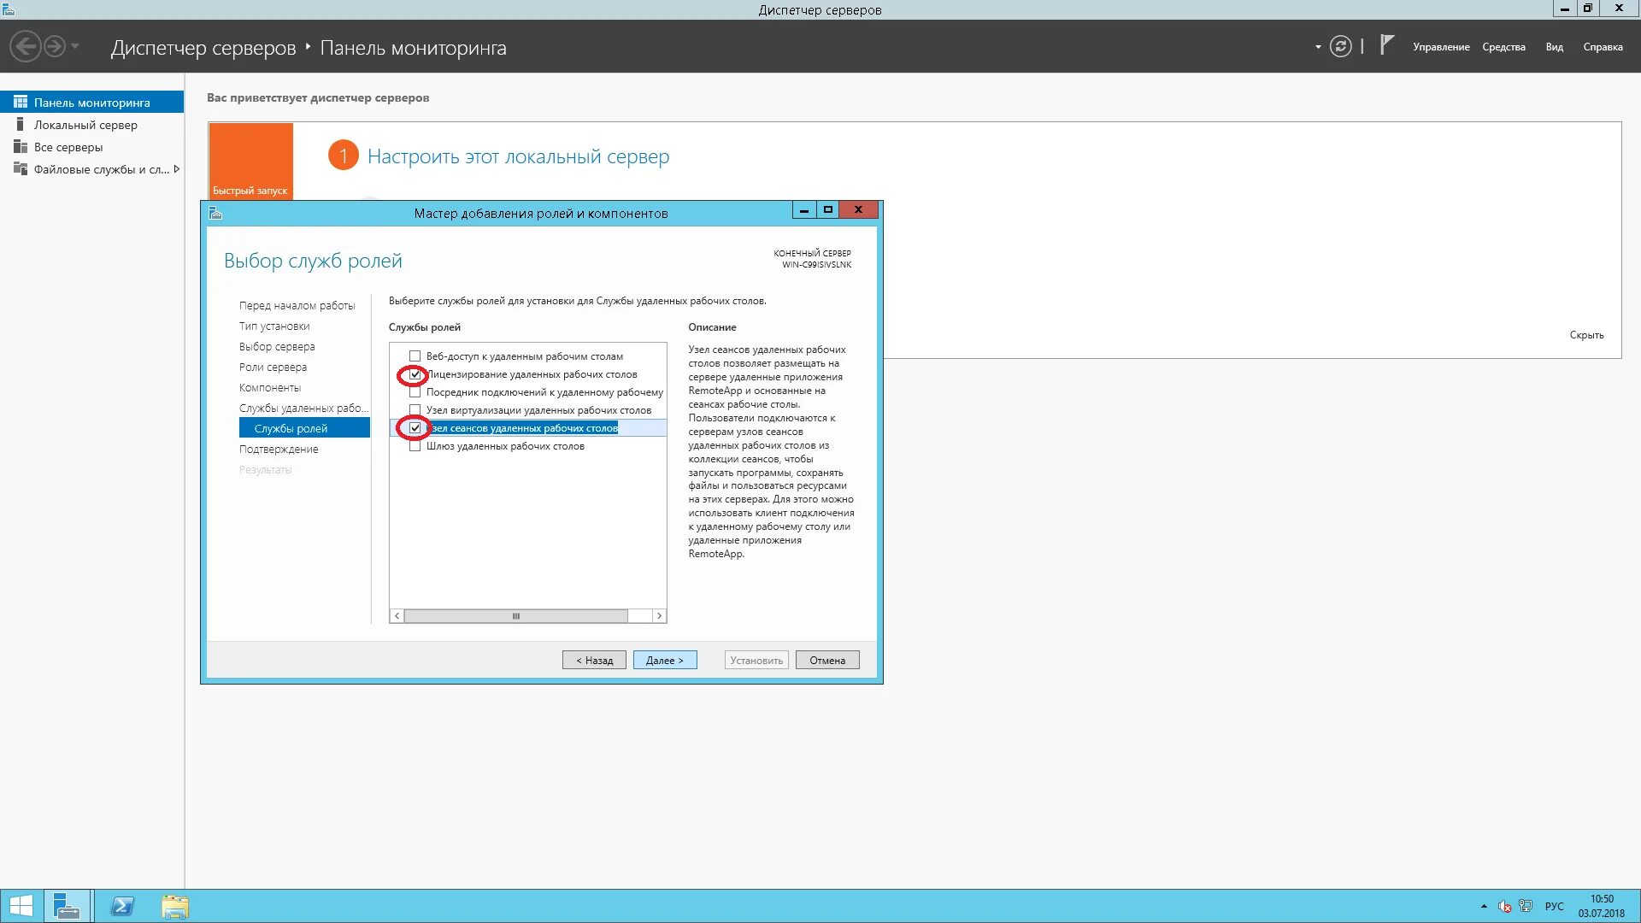Click the back navigation arrow icon
Image resolution: width=1641 pixels, height=923 pixels.
(x=26, y=46)
